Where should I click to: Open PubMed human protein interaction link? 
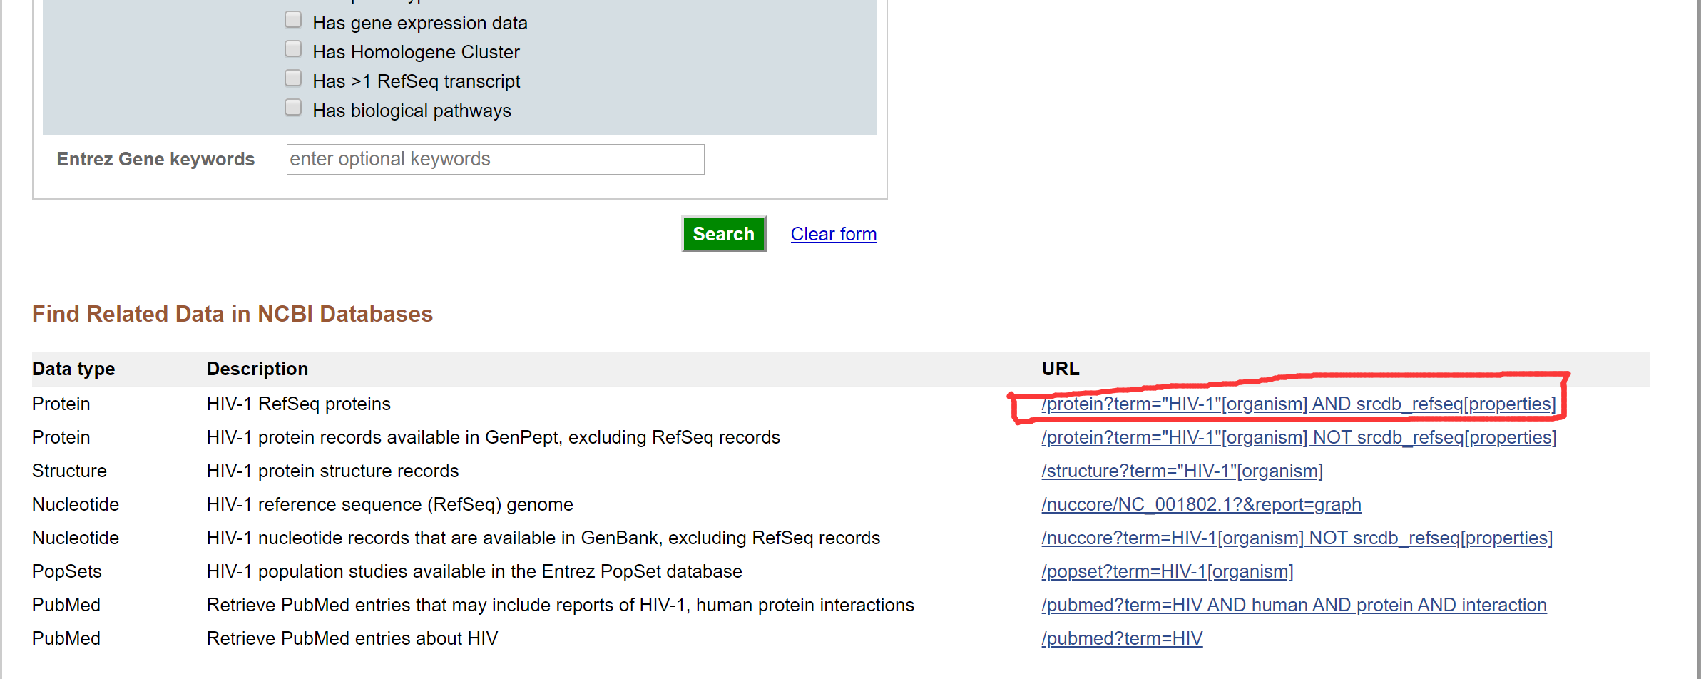click(1294, 605)
